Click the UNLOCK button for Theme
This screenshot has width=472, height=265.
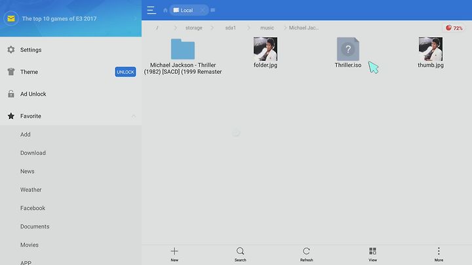click(x=125, y=72)
